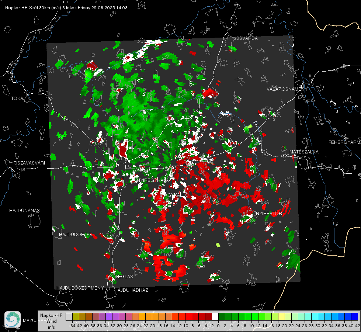Screen dimensions: 361x332
Task: Select the yellow swatch between 18 and 20
Action: [x=282, y=317]
